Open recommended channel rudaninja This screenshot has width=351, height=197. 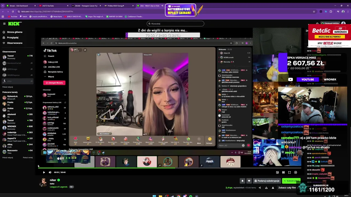click(x=17, y=134)
